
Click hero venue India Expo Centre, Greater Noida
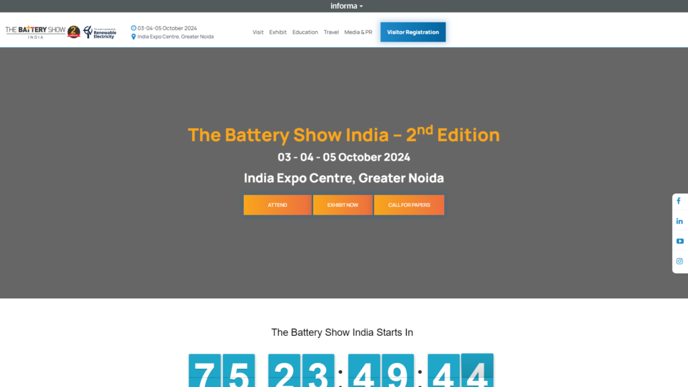(x=344, y=177)
